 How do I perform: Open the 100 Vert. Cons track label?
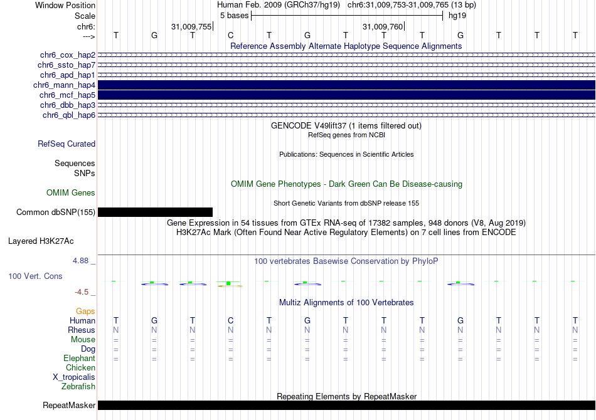click(x=35, y=276)
